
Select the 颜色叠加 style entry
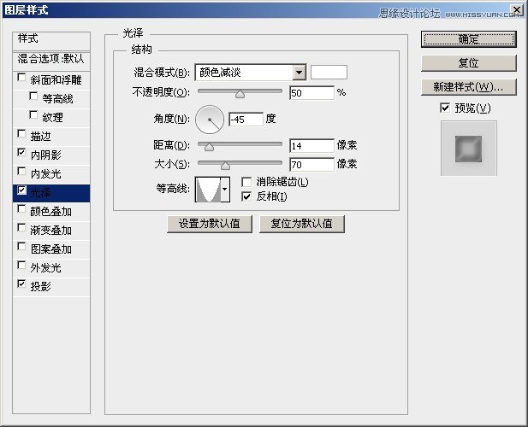coord(51,212)
